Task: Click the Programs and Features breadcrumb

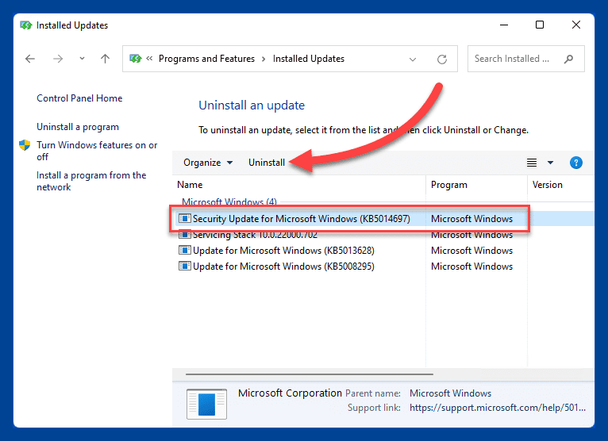Action: (x=206, y=59)
